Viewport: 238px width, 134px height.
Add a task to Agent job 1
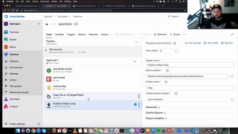tap(135, 61)
